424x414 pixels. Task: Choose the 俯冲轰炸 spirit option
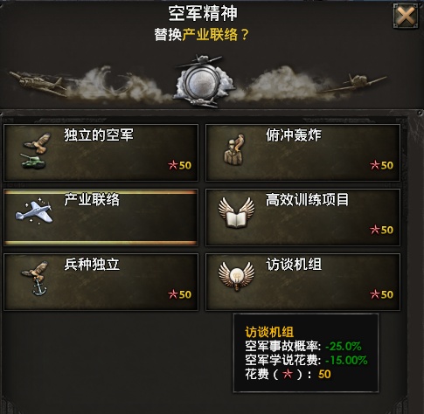click(302, 153)
